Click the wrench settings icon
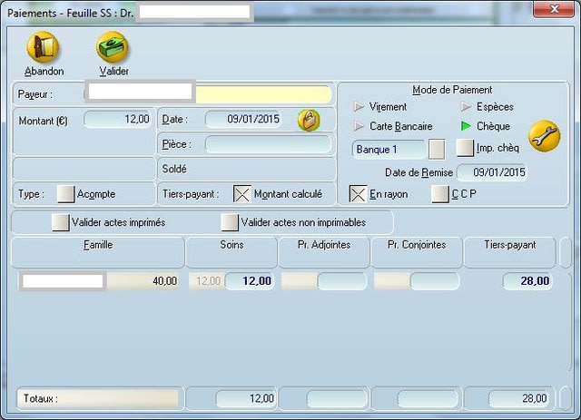Viewport: 581px width, 420px height. tap(544, 136)
